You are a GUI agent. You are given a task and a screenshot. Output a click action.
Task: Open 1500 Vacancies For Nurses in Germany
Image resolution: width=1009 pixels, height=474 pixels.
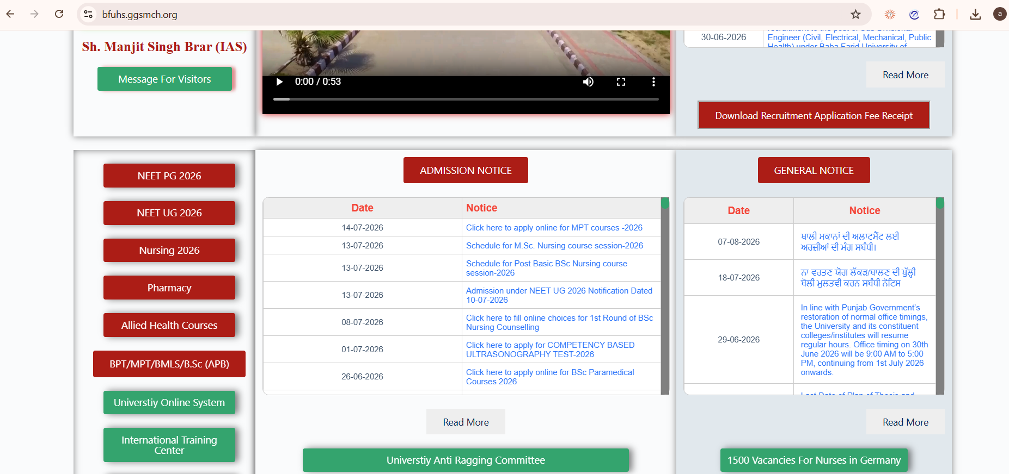(x=814, y=460)
